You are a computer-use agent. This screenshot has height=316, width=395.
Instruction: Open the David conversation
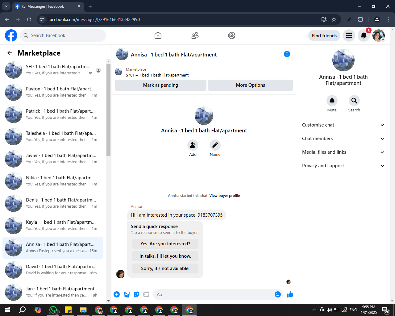pos(53,270)
